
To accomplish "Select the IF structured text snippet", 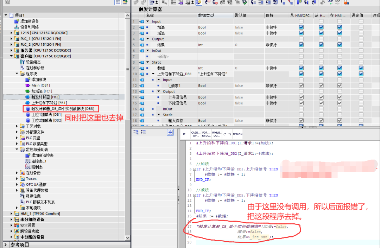I will 185,134.
